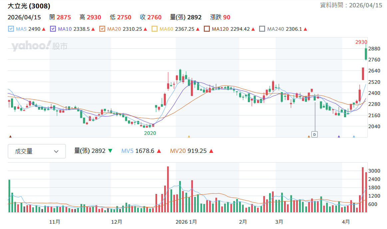Enable the MA120 moving average checkbox
This screenshot has height=229, width=387.
[207, 29]
